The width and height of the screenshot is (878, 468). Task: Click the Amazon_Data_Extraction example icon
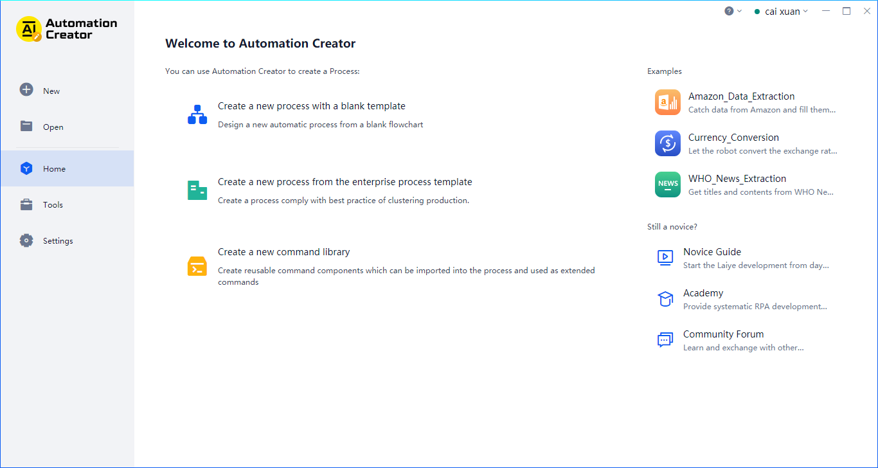pos(668,102)
